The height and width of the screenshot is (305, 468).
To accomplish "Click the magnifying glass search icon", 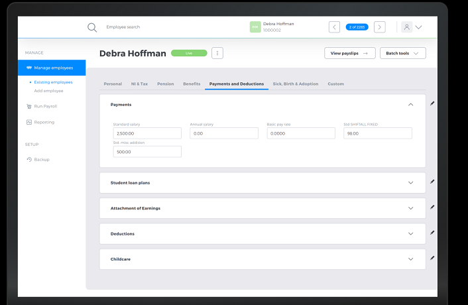I will click(x=92, y=27).
